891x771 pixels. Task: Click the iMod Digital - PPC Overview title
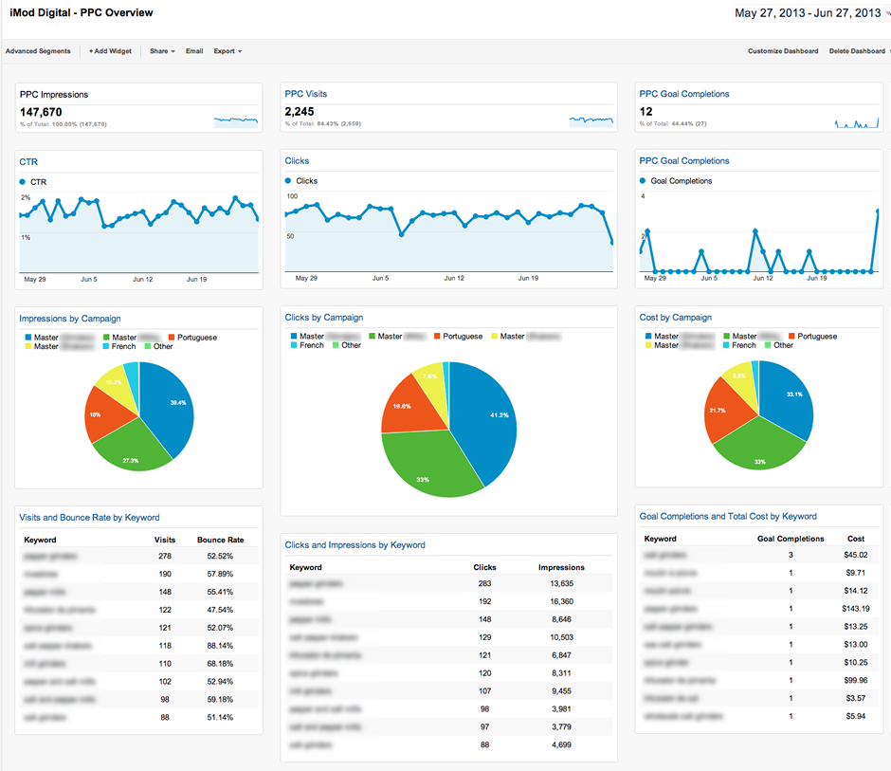click(82, 12)
